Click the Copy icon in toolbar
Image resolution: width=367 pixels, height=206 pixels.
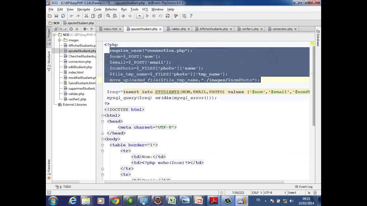(x=93, y=16)
